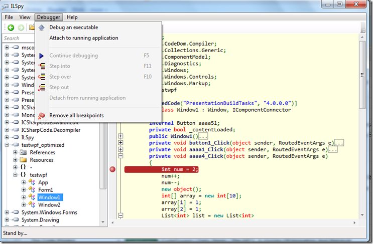This screenshot has width=373, height=244.
Task: Expand the Resources folder node
Action: (15, 160)
